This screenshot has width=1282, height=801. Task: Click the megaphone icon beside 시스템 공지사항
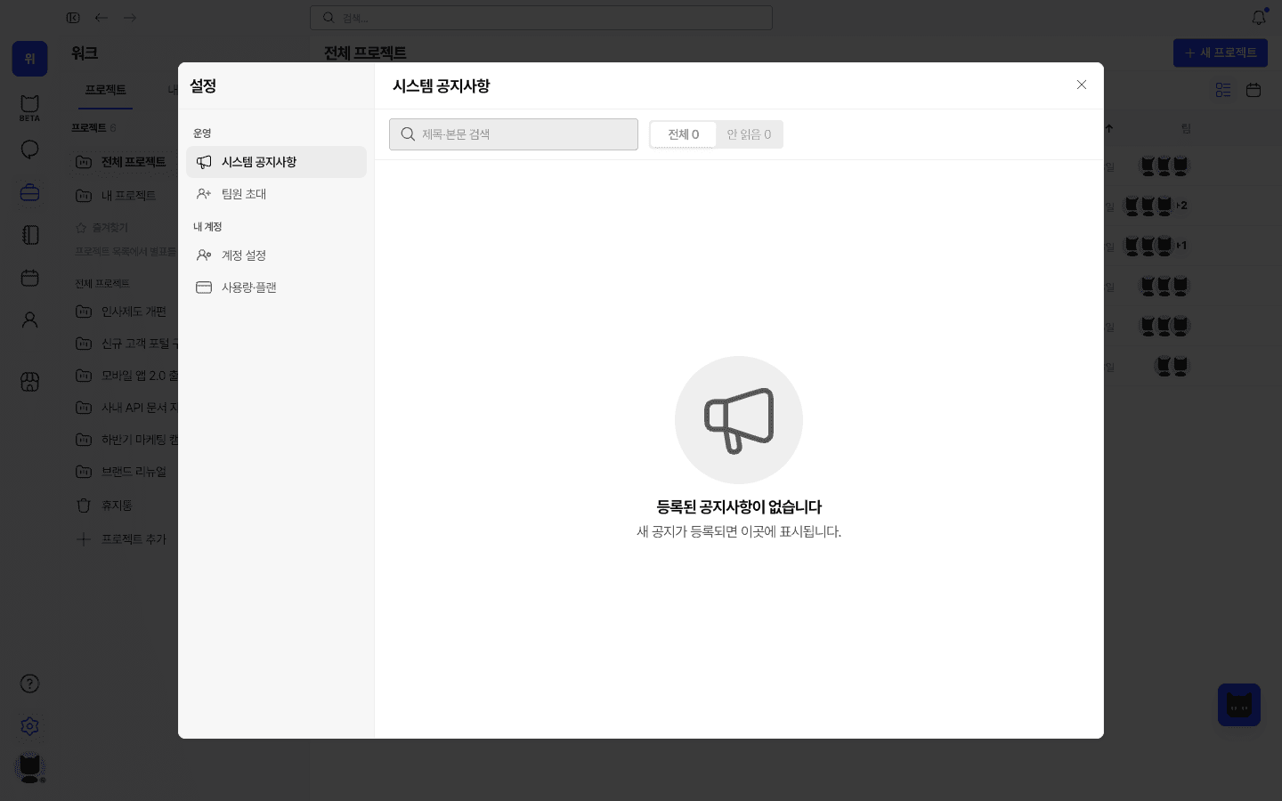coord(204,162)
